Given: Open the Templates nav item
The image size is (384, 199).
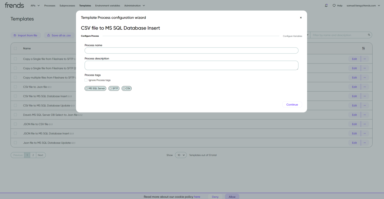Looking at the screenshot, I should click(85, 5).
